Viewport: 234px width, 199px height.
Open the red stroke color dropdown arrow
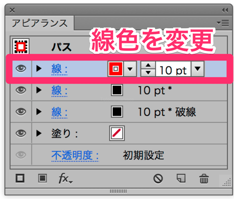pyautogui.click(x=130, y=69)
